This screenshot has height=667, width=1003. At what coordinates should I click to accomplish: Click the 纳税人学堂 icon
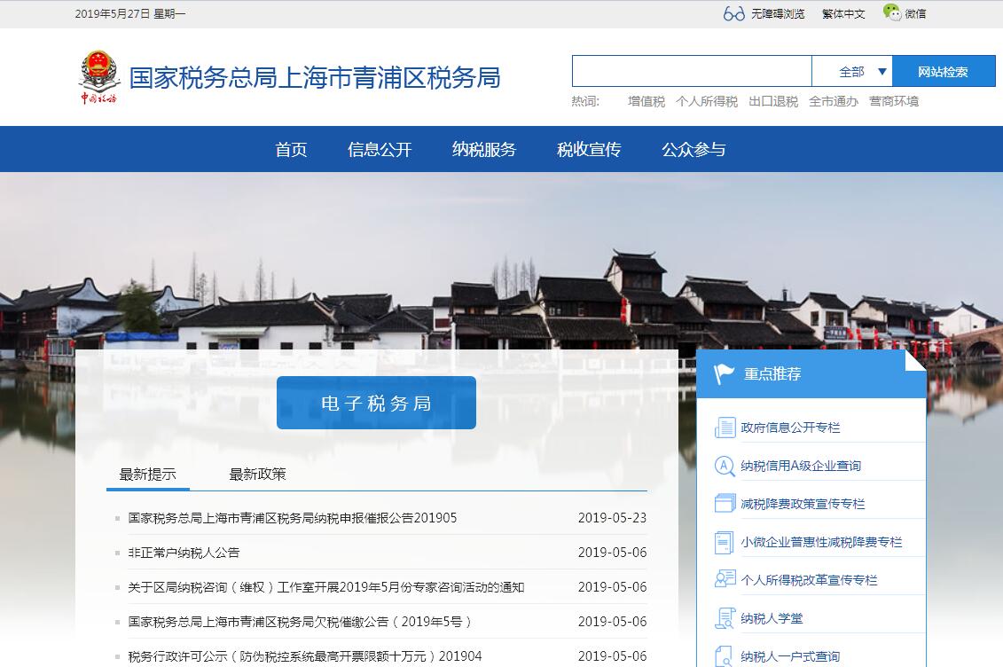point(725,618)
